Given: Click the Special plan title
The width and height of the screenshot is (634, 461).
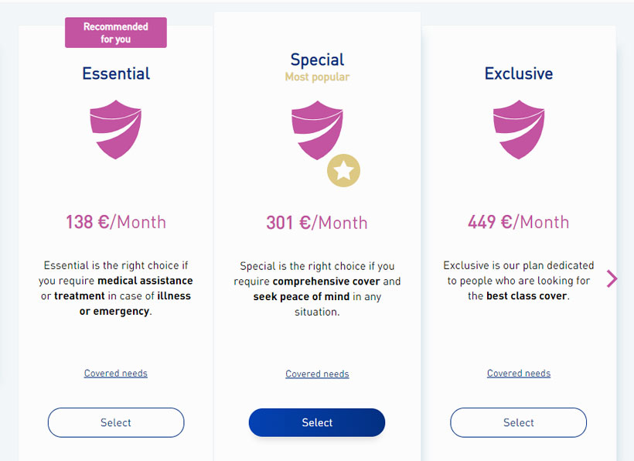Looking at the screenshot, I should tap(318, 60).
